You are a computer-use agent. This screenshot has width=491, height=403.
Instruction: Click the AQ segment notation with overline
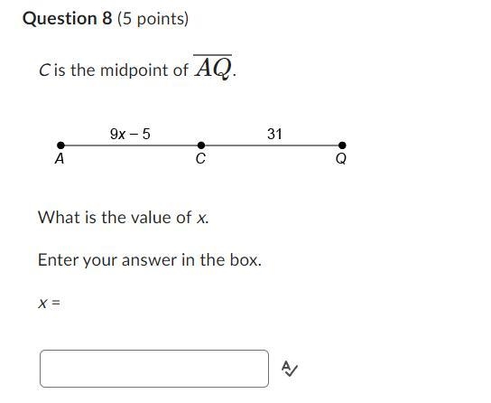coord(213,67)
